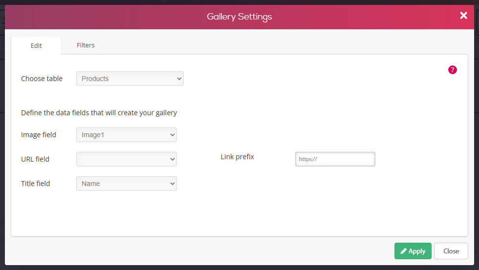Open the red help question mark icon

click(453, 70)
